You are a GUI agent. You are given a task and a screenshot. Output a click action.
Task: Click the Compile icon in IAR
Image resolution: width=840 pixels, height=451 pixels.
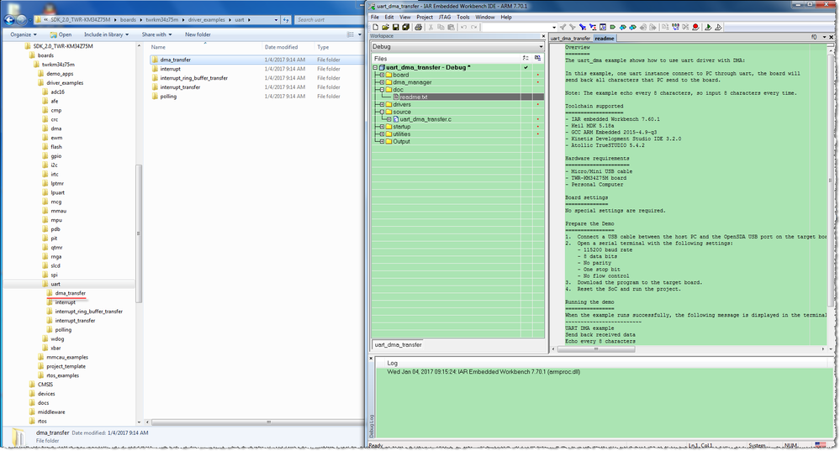pyautogui.click(x=665, y=27)
